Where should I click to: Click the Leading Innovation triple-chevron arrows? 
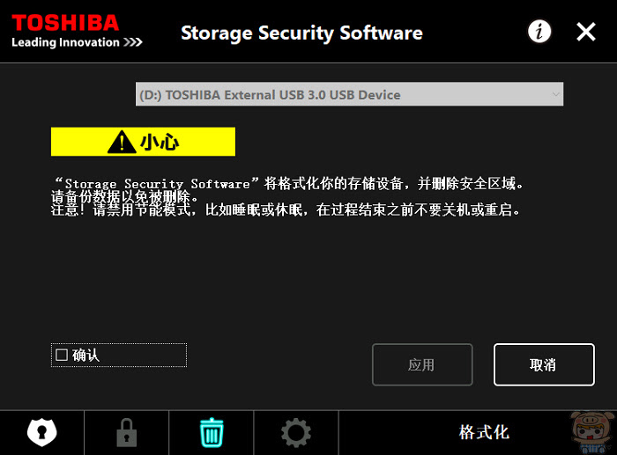point(132,42)
